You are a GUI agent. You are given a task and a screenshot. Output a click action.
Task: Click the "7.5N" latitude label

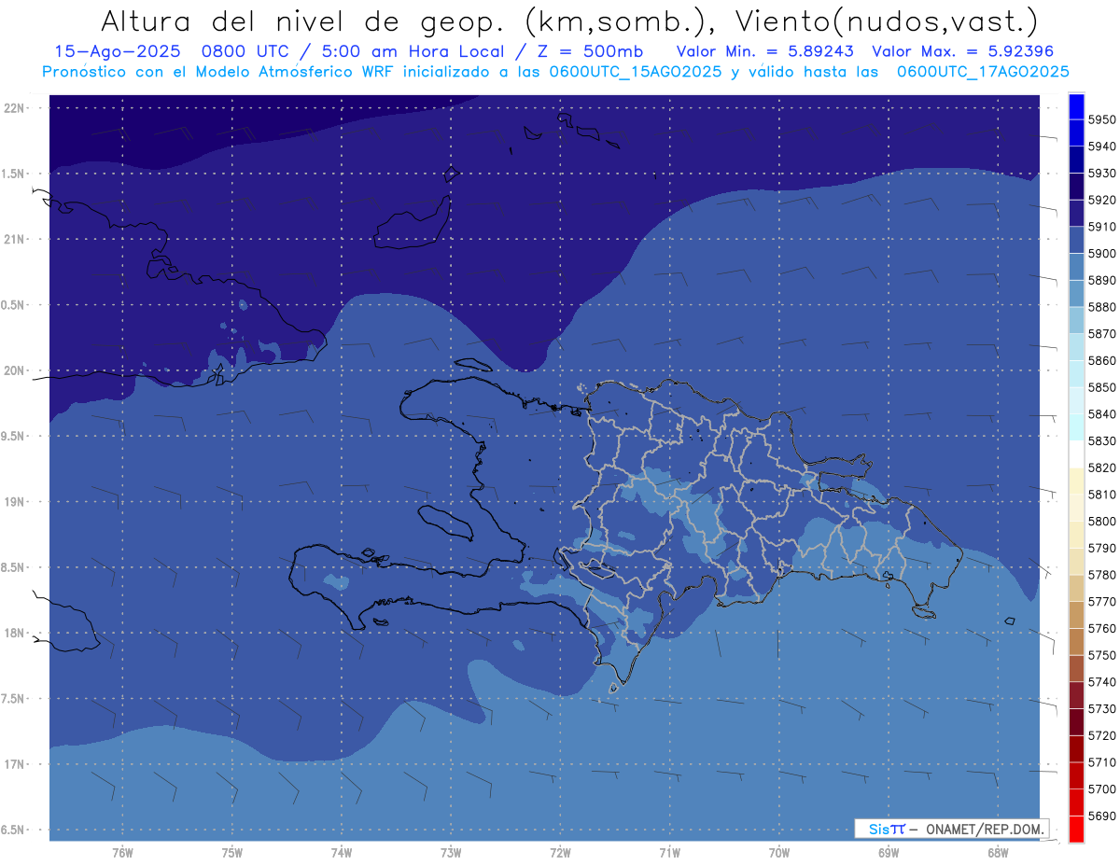click(x=13, y=699)
